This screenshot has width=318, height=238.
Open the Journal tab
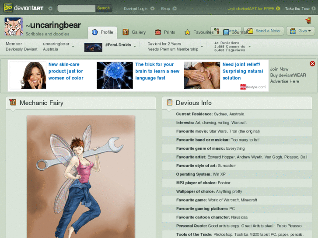(x=235, y=32)
